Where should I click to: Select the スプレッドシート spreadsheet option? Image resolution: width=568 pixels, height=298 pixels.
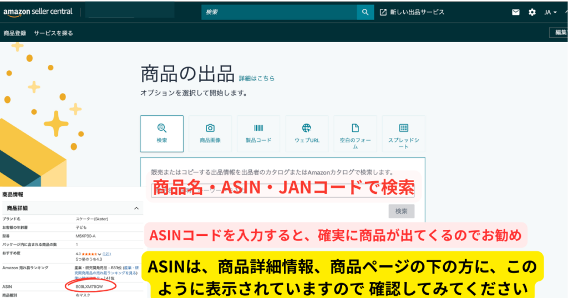coord(403,133)
